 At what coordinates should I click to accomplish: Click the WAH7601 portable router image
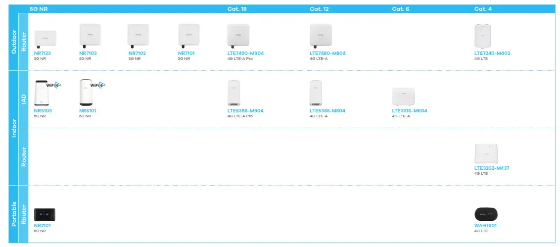[x=486, y=214]
